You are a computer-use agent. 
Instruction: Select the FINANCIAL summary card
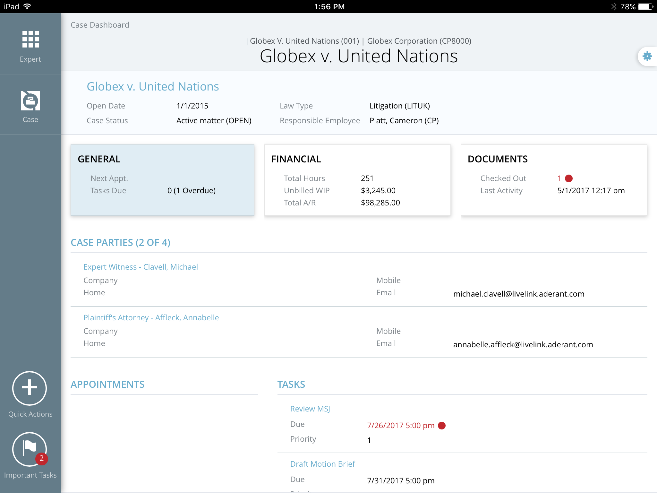(x=357, y=180)
